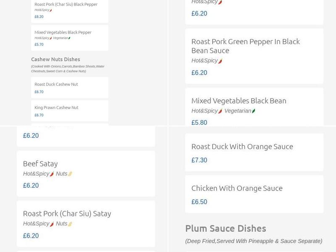Click the £7.30 price link
Viewport: 336px width, 252px height.
(199, 160)
